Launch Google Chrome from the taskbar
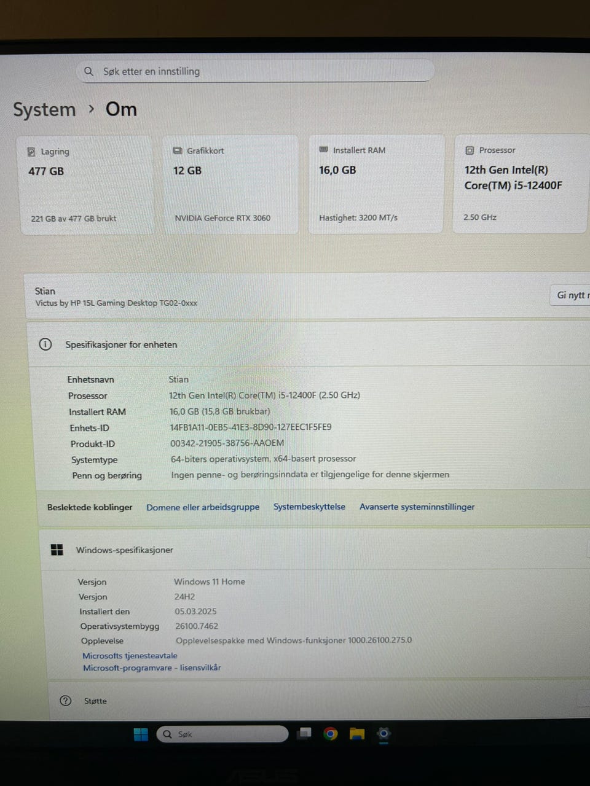 click(x=331, y=734)
